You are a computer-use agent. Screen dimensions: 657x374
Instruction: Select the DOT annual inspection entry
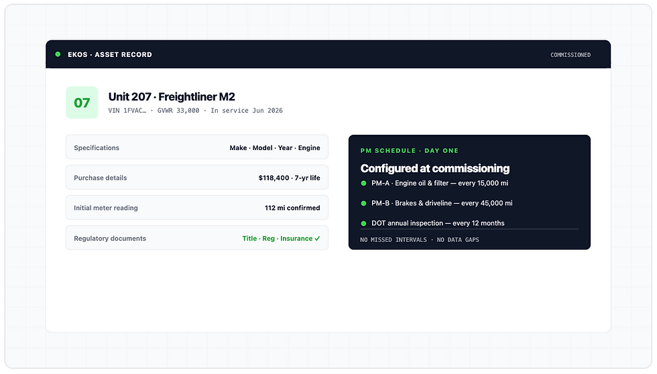tap(438, 223)
